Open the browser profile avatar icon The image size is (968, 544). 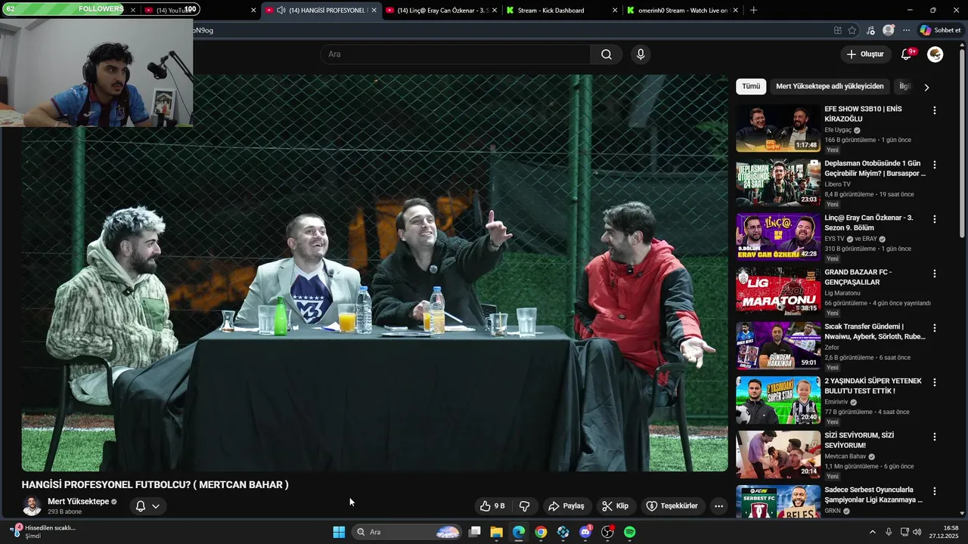tap(889, 30)
